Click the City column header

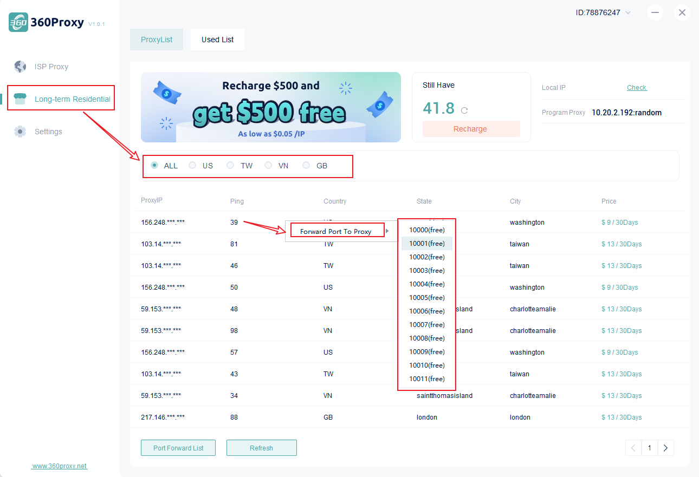pos(515,201)
